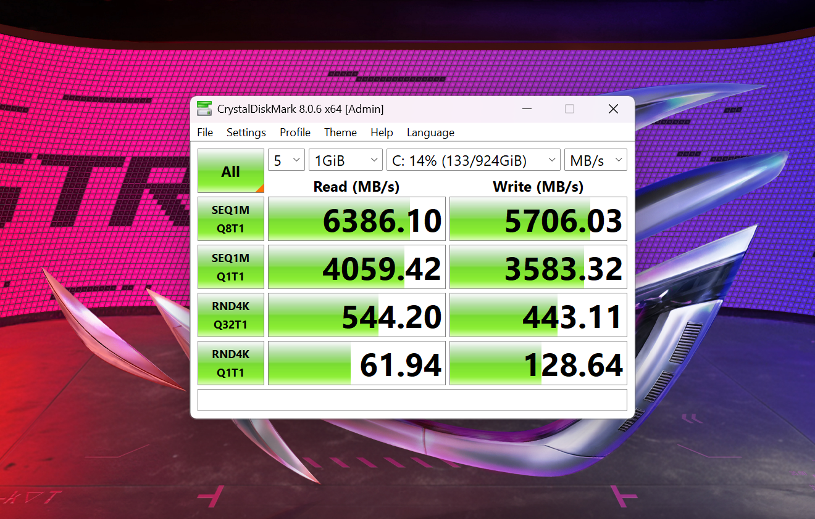Close the CrystalDiskMark window
This screenshot has width=815, height=519.
pos(613,109)
